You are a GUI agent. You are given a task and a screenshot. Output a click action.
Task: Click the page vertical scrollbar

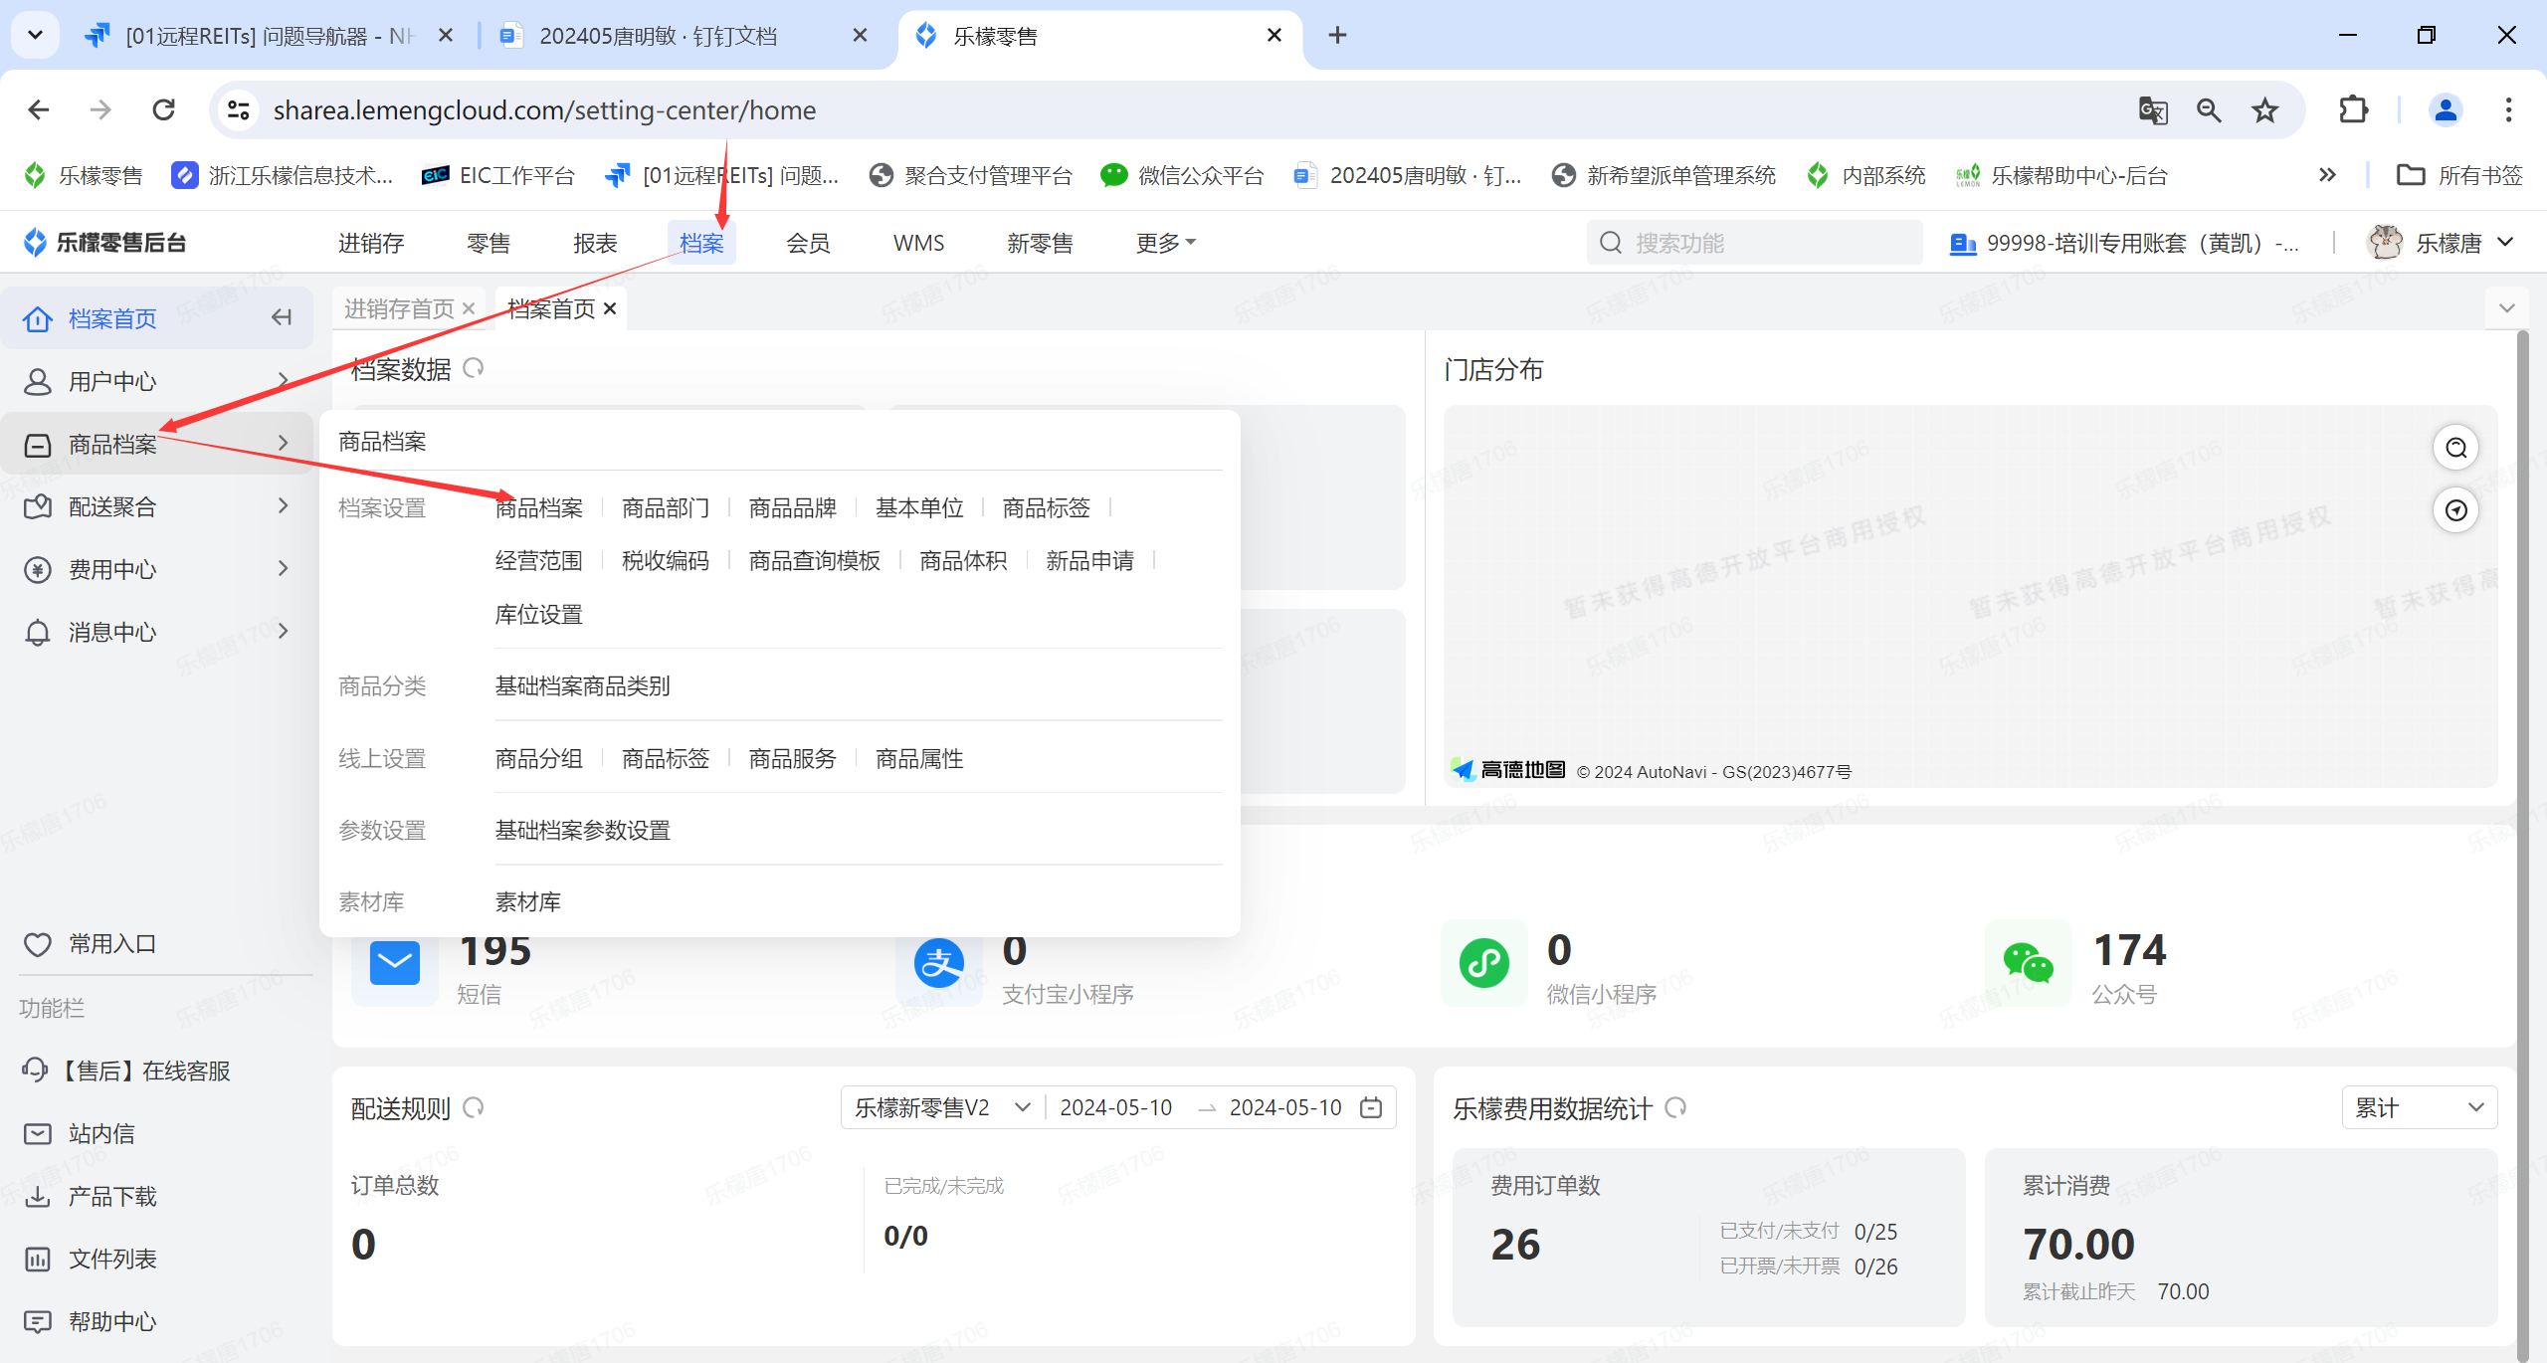pos(2522,846)
